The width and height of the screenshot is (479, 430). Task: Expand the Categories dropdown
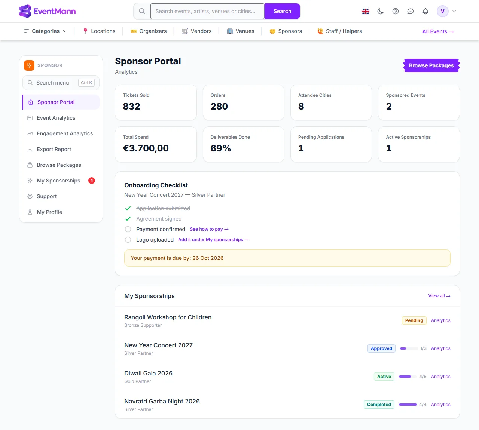click(x=45, y=31)
